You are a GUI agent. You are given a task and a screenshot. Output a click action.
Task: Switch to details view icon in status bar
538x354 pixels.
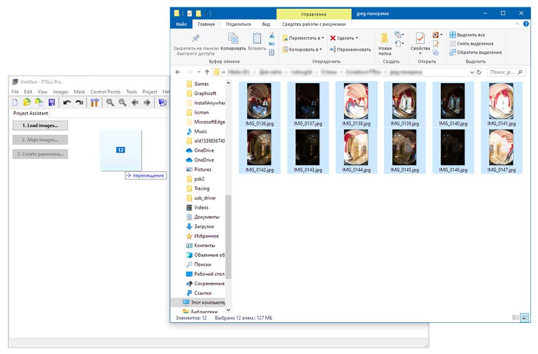pos(515,317)
